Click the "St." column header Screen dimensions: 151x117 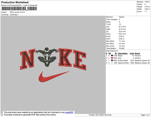point(116,53)
